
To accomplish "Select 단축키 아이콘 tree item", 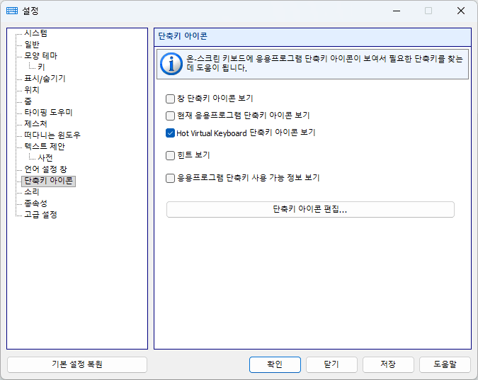I will (48, 181).
